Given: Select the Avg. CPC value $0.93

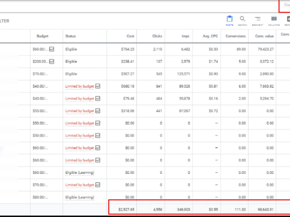Looking at the screenshot, I should point(213,74).
